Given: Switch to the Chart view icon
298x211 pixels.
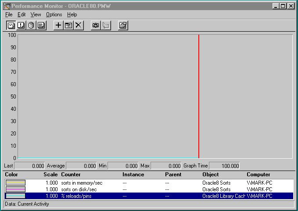Looking at the screenshot, I should [11, 25].
